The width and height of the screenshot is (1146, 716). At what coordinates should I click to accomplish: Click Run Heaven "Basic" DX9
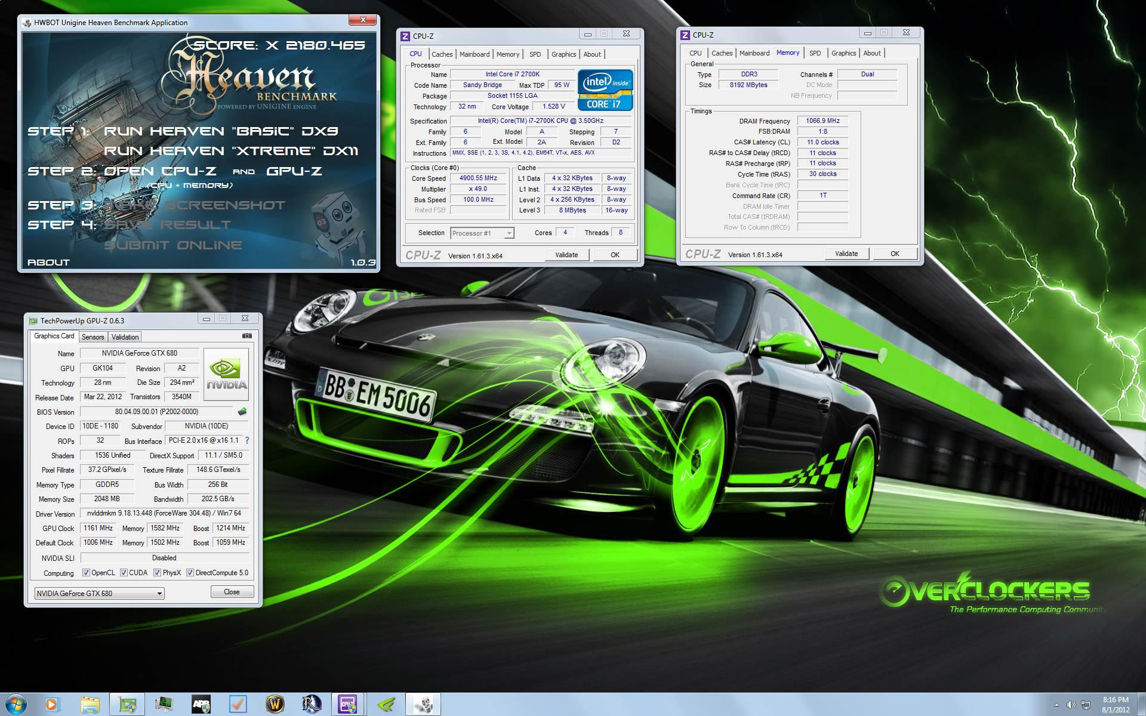[221, 131]
